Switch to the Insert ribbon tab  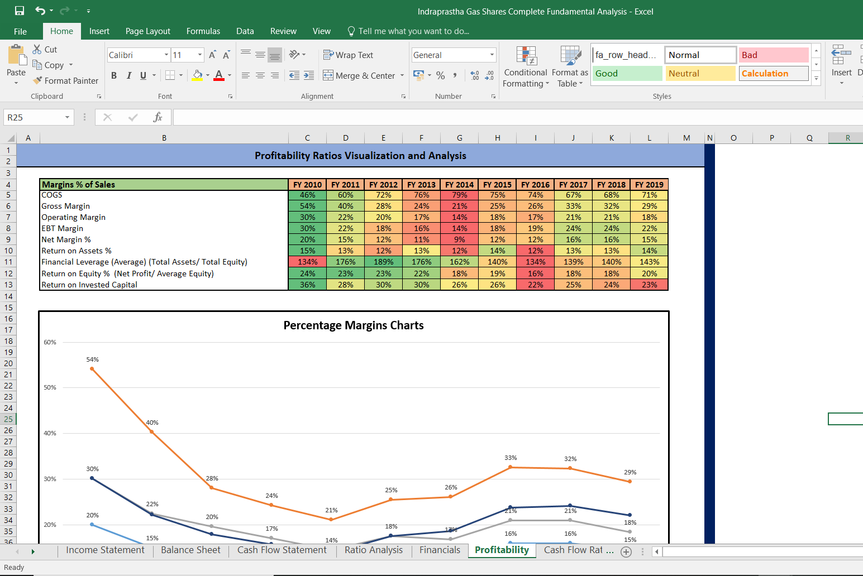pos(99,31)
